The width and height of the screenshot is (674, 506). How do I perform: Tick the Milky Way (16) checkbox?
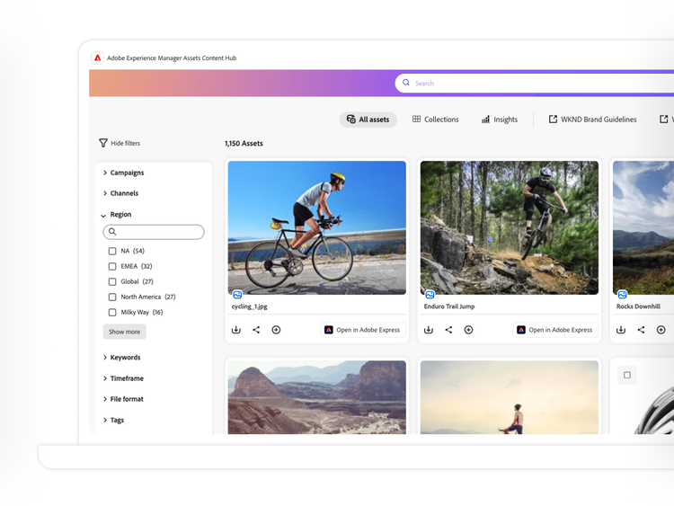tap(112, 313)
